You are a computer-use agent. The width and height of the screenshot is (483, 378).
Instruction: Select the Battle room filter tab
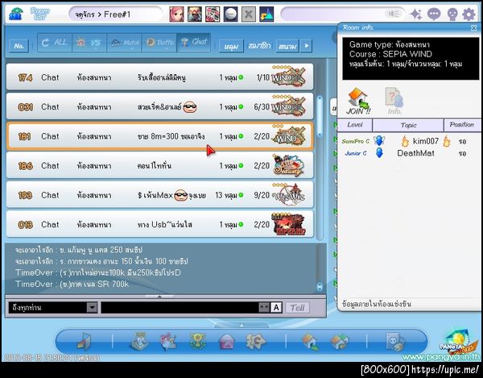[x=159, y=42]
